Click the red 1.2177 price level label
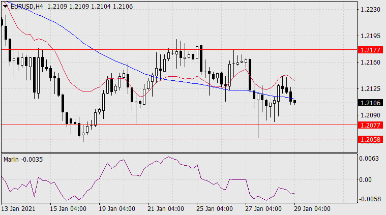The image size is (386, 215). pyautogui.click(x=371, y=50)
